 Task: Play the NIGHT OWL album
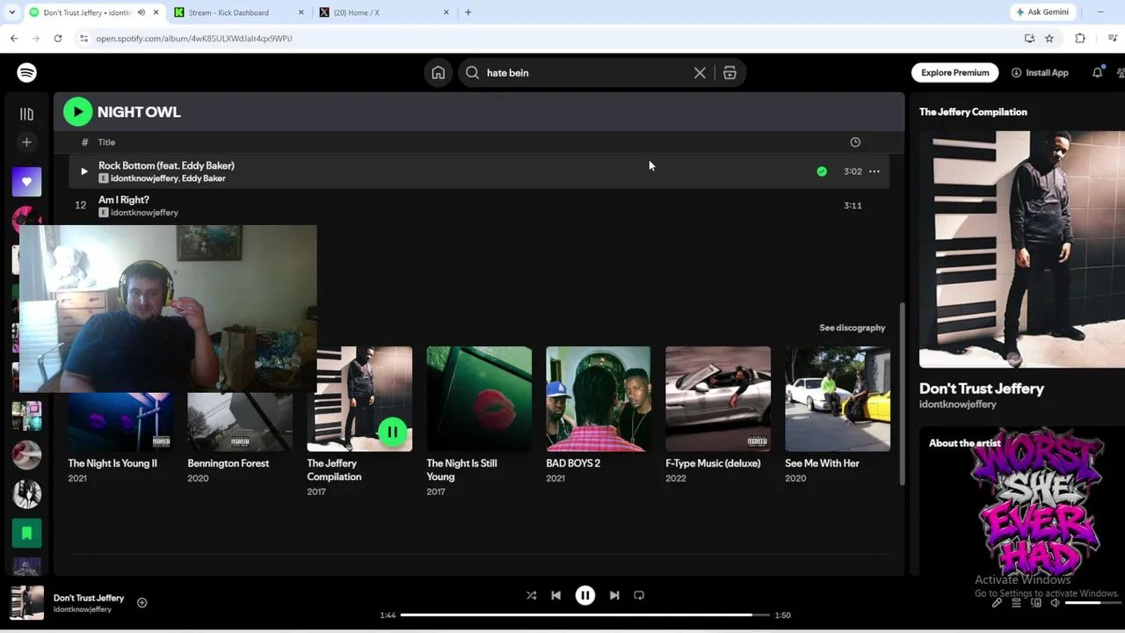click(x=77, y=112)
